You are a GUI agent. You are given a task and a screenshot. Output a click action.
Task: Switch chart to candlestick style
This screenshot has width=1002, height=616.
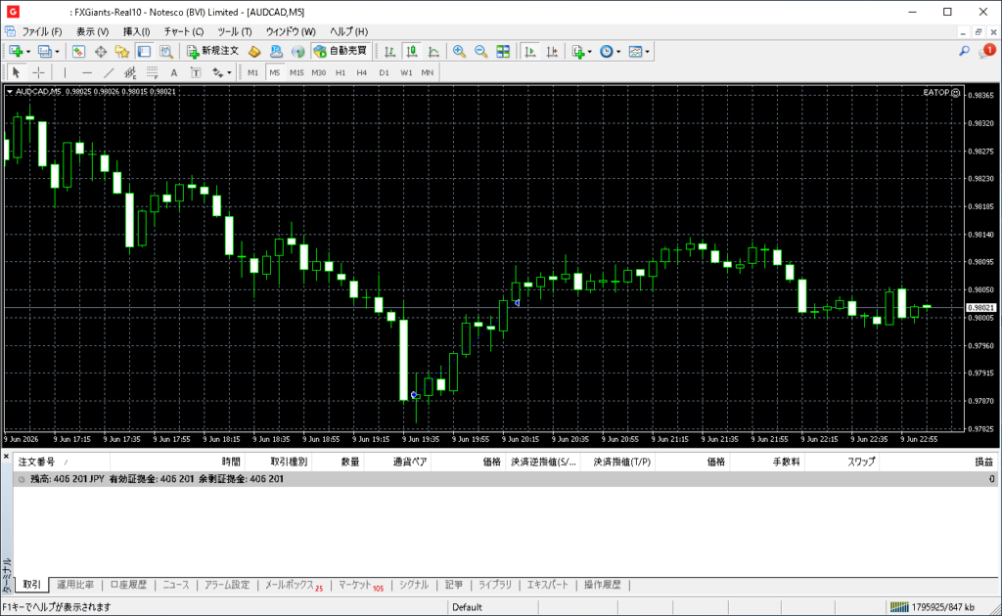click(412, 52)
